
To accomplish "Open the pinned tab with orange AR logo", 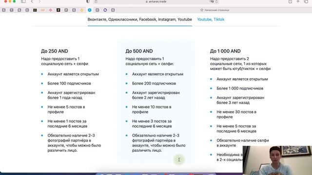I will (x=43, y=10).
